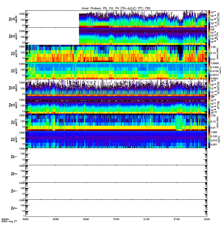The width and height of the screenshot is (221, 236).
Task: Click the "2200" time axis label
Action: pyautogui.click(x=207, y=219)
